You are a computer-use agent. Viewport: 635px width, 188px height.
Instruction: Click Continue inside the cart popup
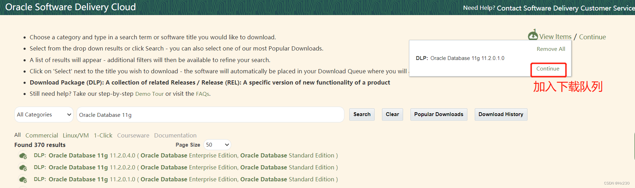coord(548,69)
